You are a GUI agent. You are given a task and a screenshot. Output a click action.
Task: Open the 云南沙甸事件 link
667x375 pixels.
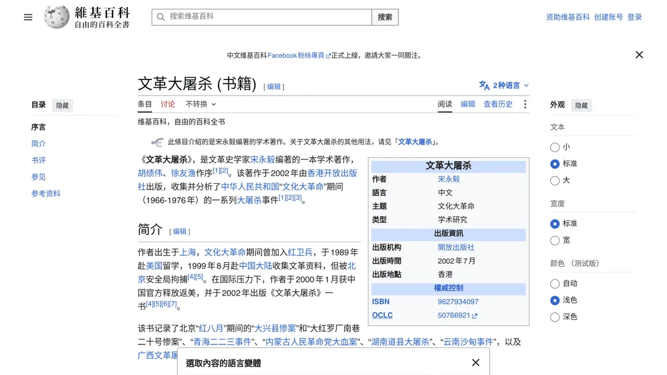click(x=469, y=342)
